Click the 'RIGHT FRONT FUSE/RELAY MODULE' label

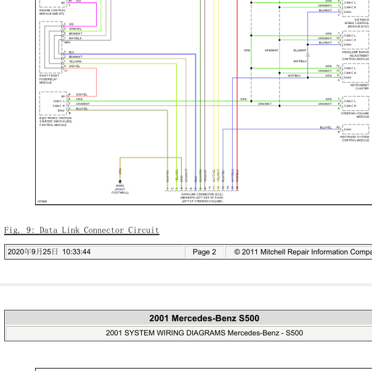point(49,79)
